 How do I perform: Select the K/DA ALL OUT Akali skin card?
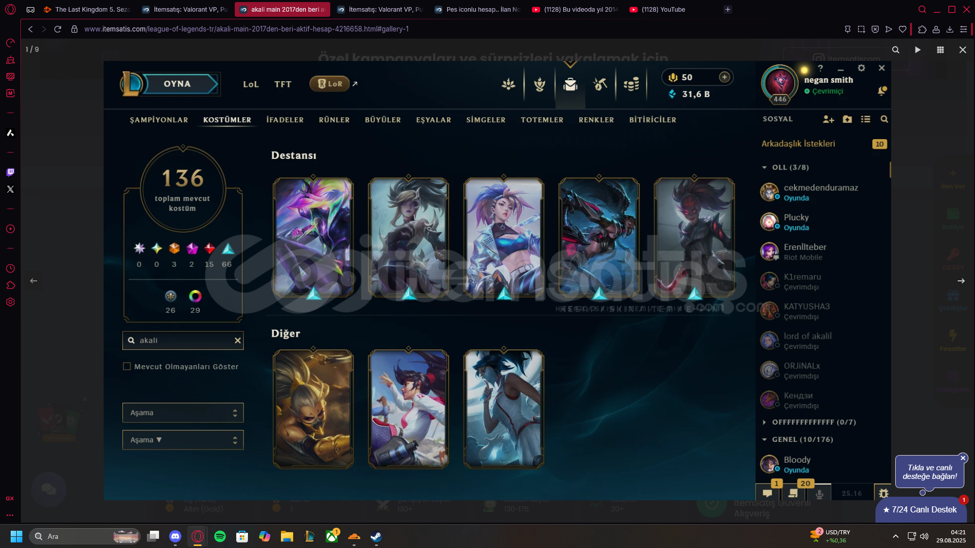tap(504, 237)
